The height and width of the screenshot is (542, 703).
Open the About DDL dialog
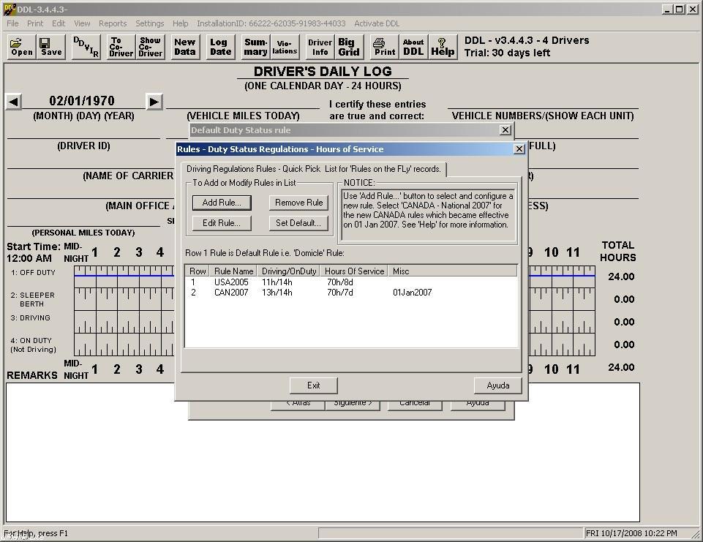[x=413, y=47]
